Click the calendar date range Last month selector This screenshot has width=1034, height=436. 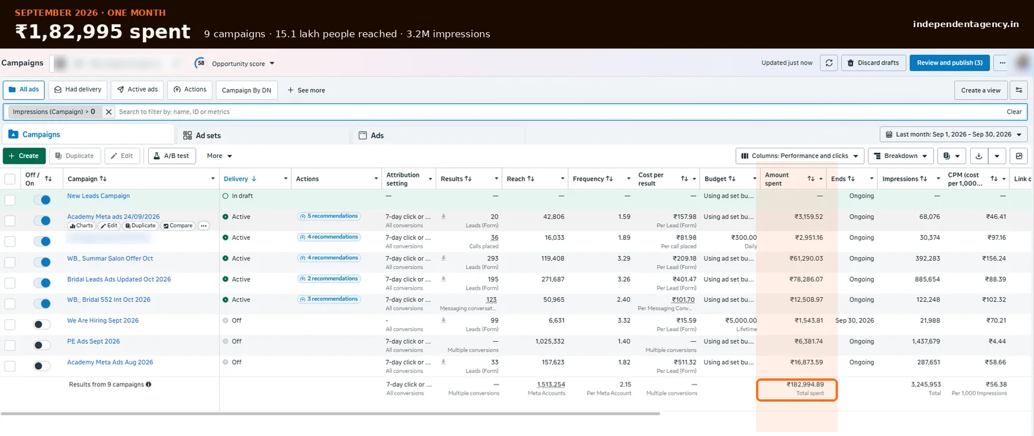point(953,135)
